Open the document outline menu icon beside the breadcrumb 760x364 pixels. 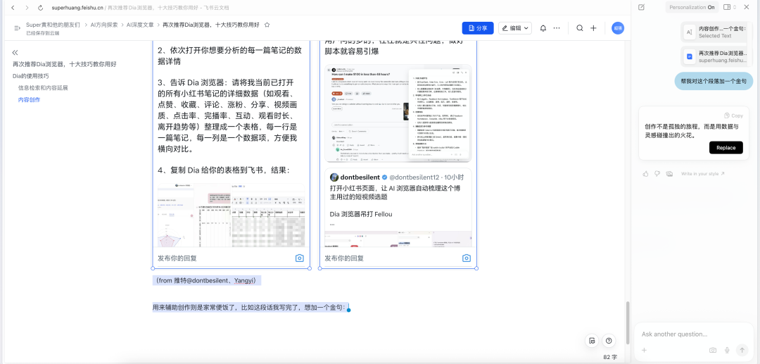(x=18, y=28)
